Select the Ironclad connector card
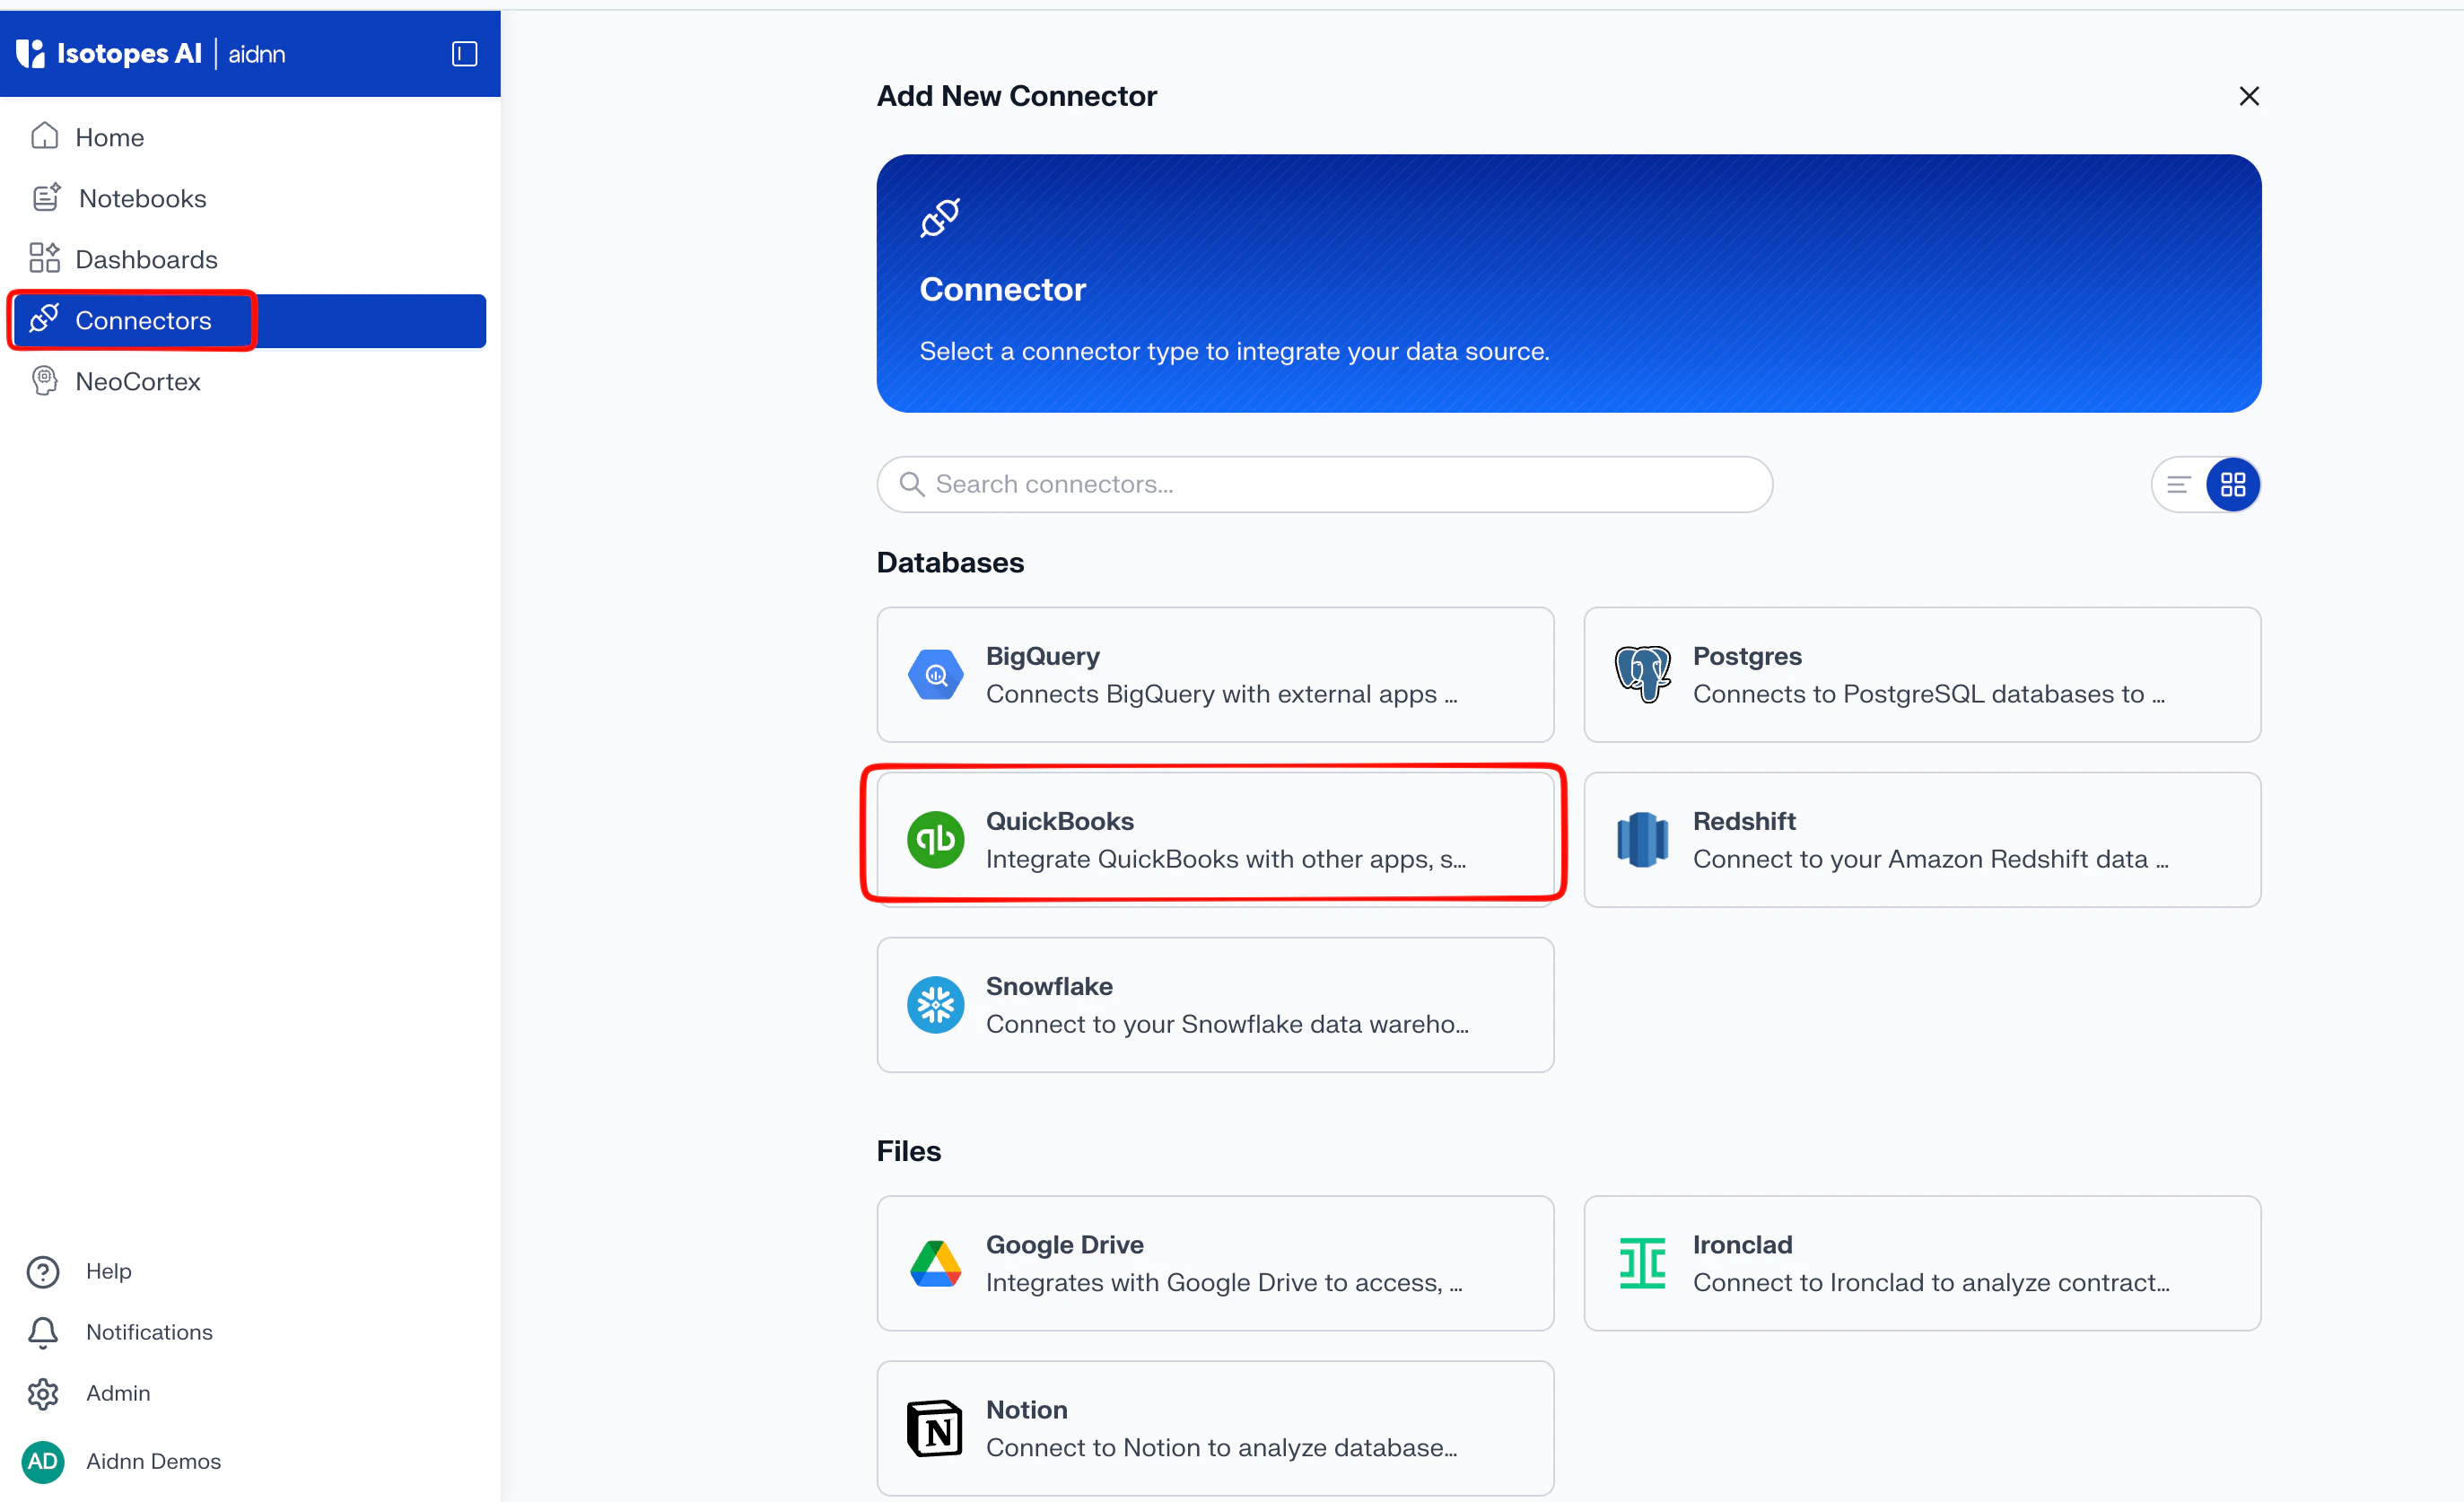 tap(1923, 1264)
